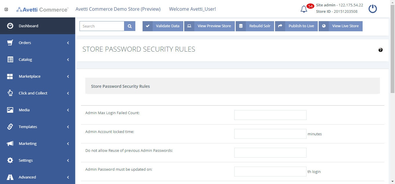Viewport: 395px width, 184px height.
Task: Select Advanced in the sidebar
Action: (38, 177)
